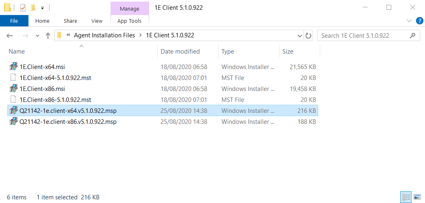
Task: Click MST File type of x86 mst row
Action: (232, 100)
